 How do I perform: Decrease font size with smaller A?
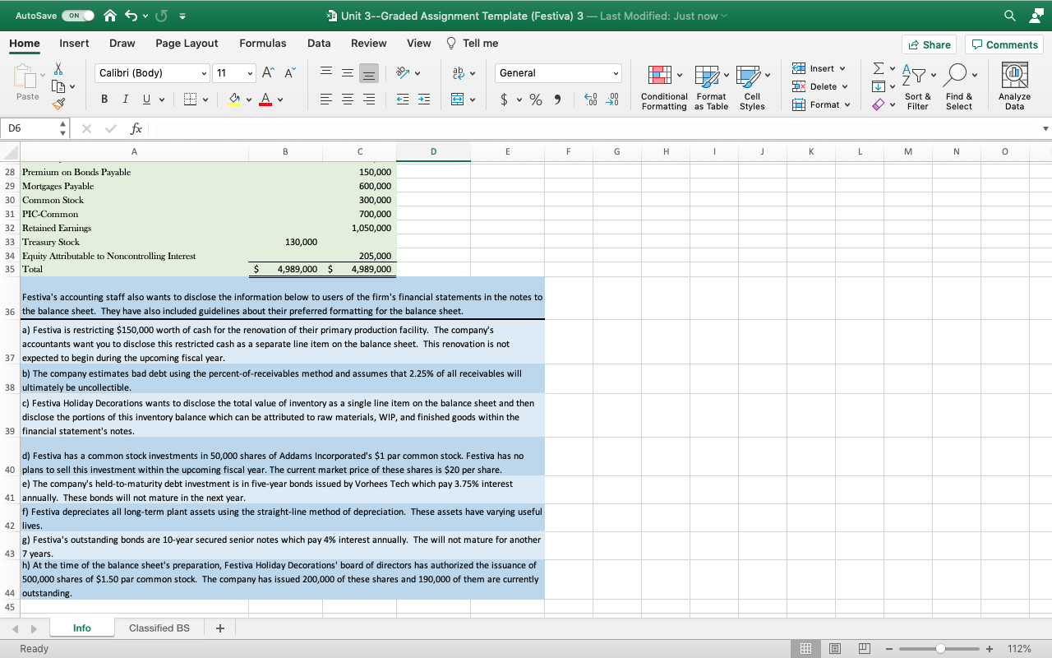pyautogui.click(x=289, y=73)
